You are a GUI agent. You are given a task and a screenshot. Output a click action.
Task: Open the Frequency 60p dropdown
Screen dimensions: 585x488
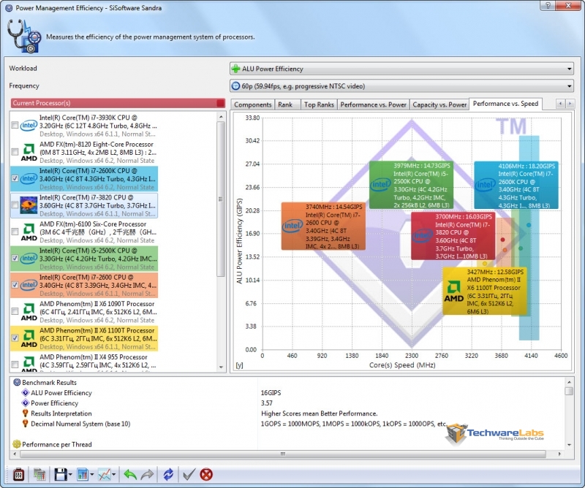[401, 86]
